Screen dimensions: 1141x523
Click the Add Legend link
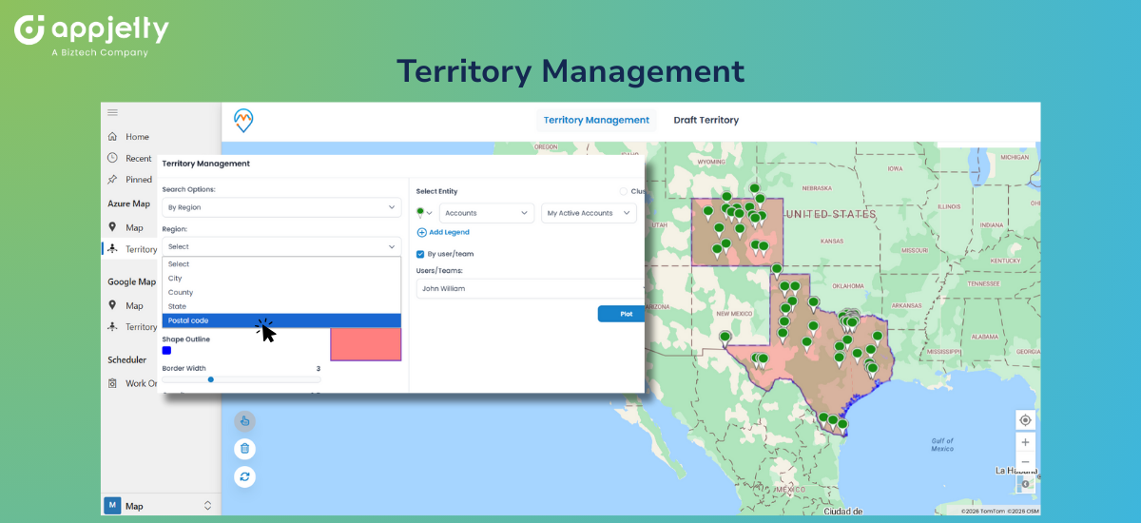pos(443,232)
